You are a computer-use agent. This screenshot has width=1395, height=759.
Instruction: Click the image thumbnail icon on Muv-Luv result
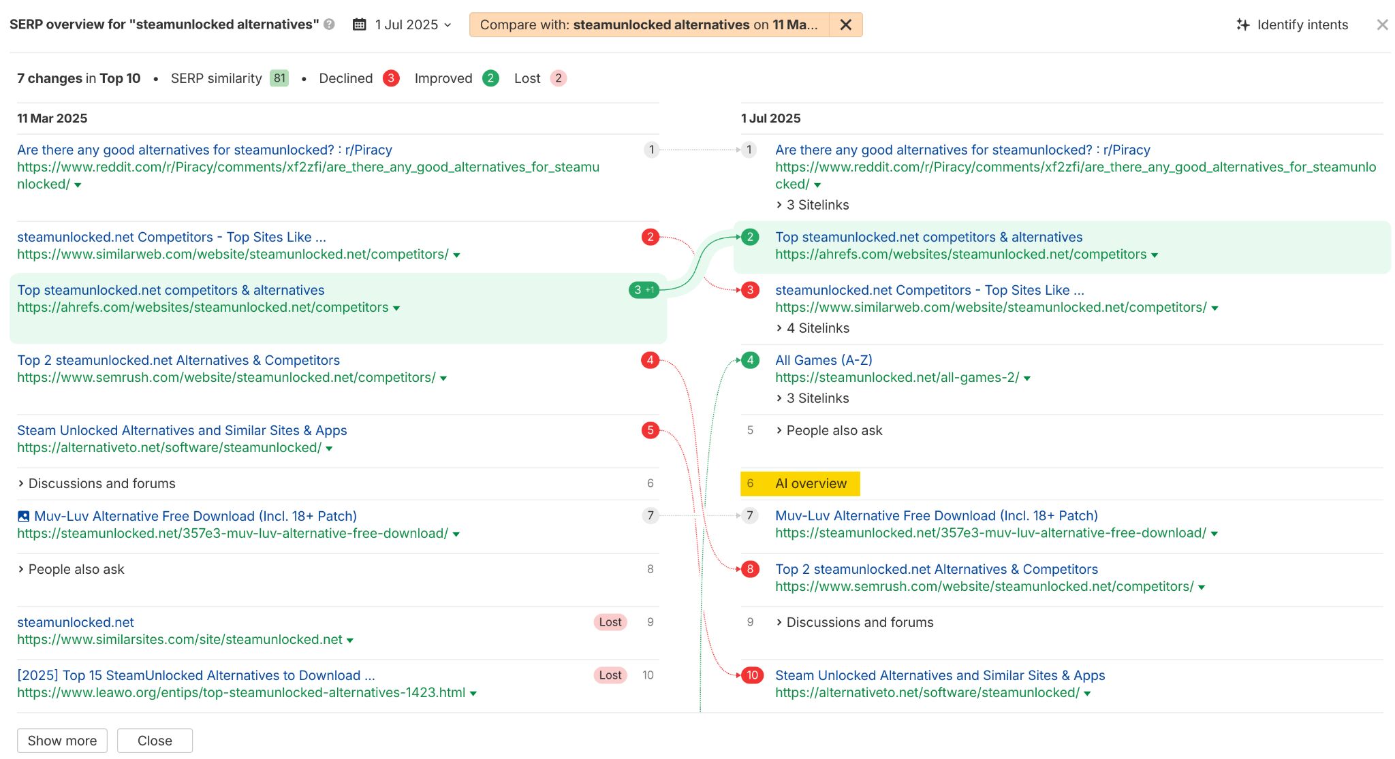pyautogui.click(x=22, y=515)
